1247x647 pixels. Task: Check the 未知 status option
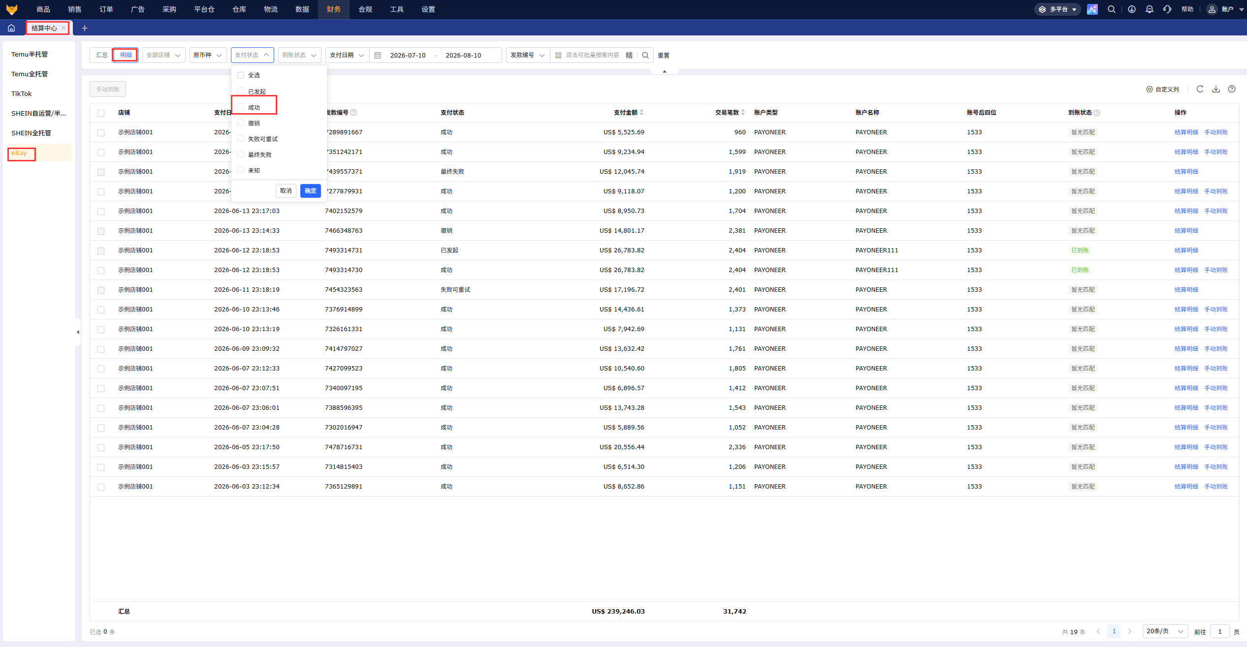click(x=241, y=170)
